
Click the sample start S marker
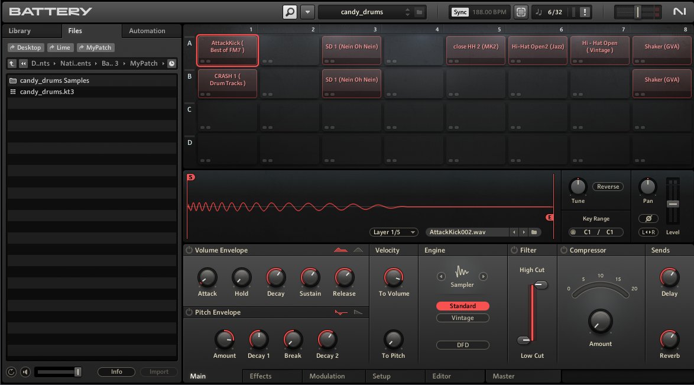click(191, 177)
